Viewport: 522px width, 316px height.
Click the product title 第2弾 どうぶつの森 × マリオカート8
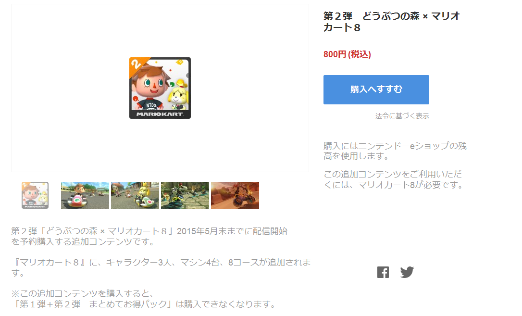pyautogui.click(x=391, y=22)
